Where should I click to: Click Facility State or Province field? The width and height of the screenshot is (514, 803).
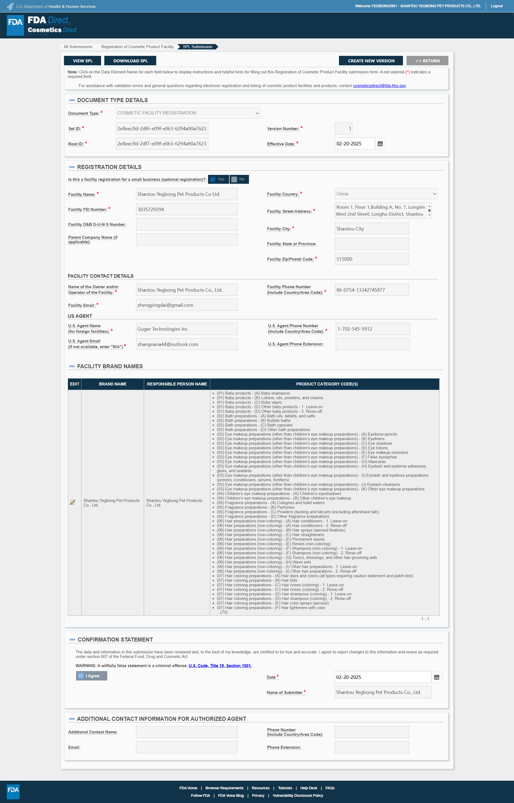point(372,244)
